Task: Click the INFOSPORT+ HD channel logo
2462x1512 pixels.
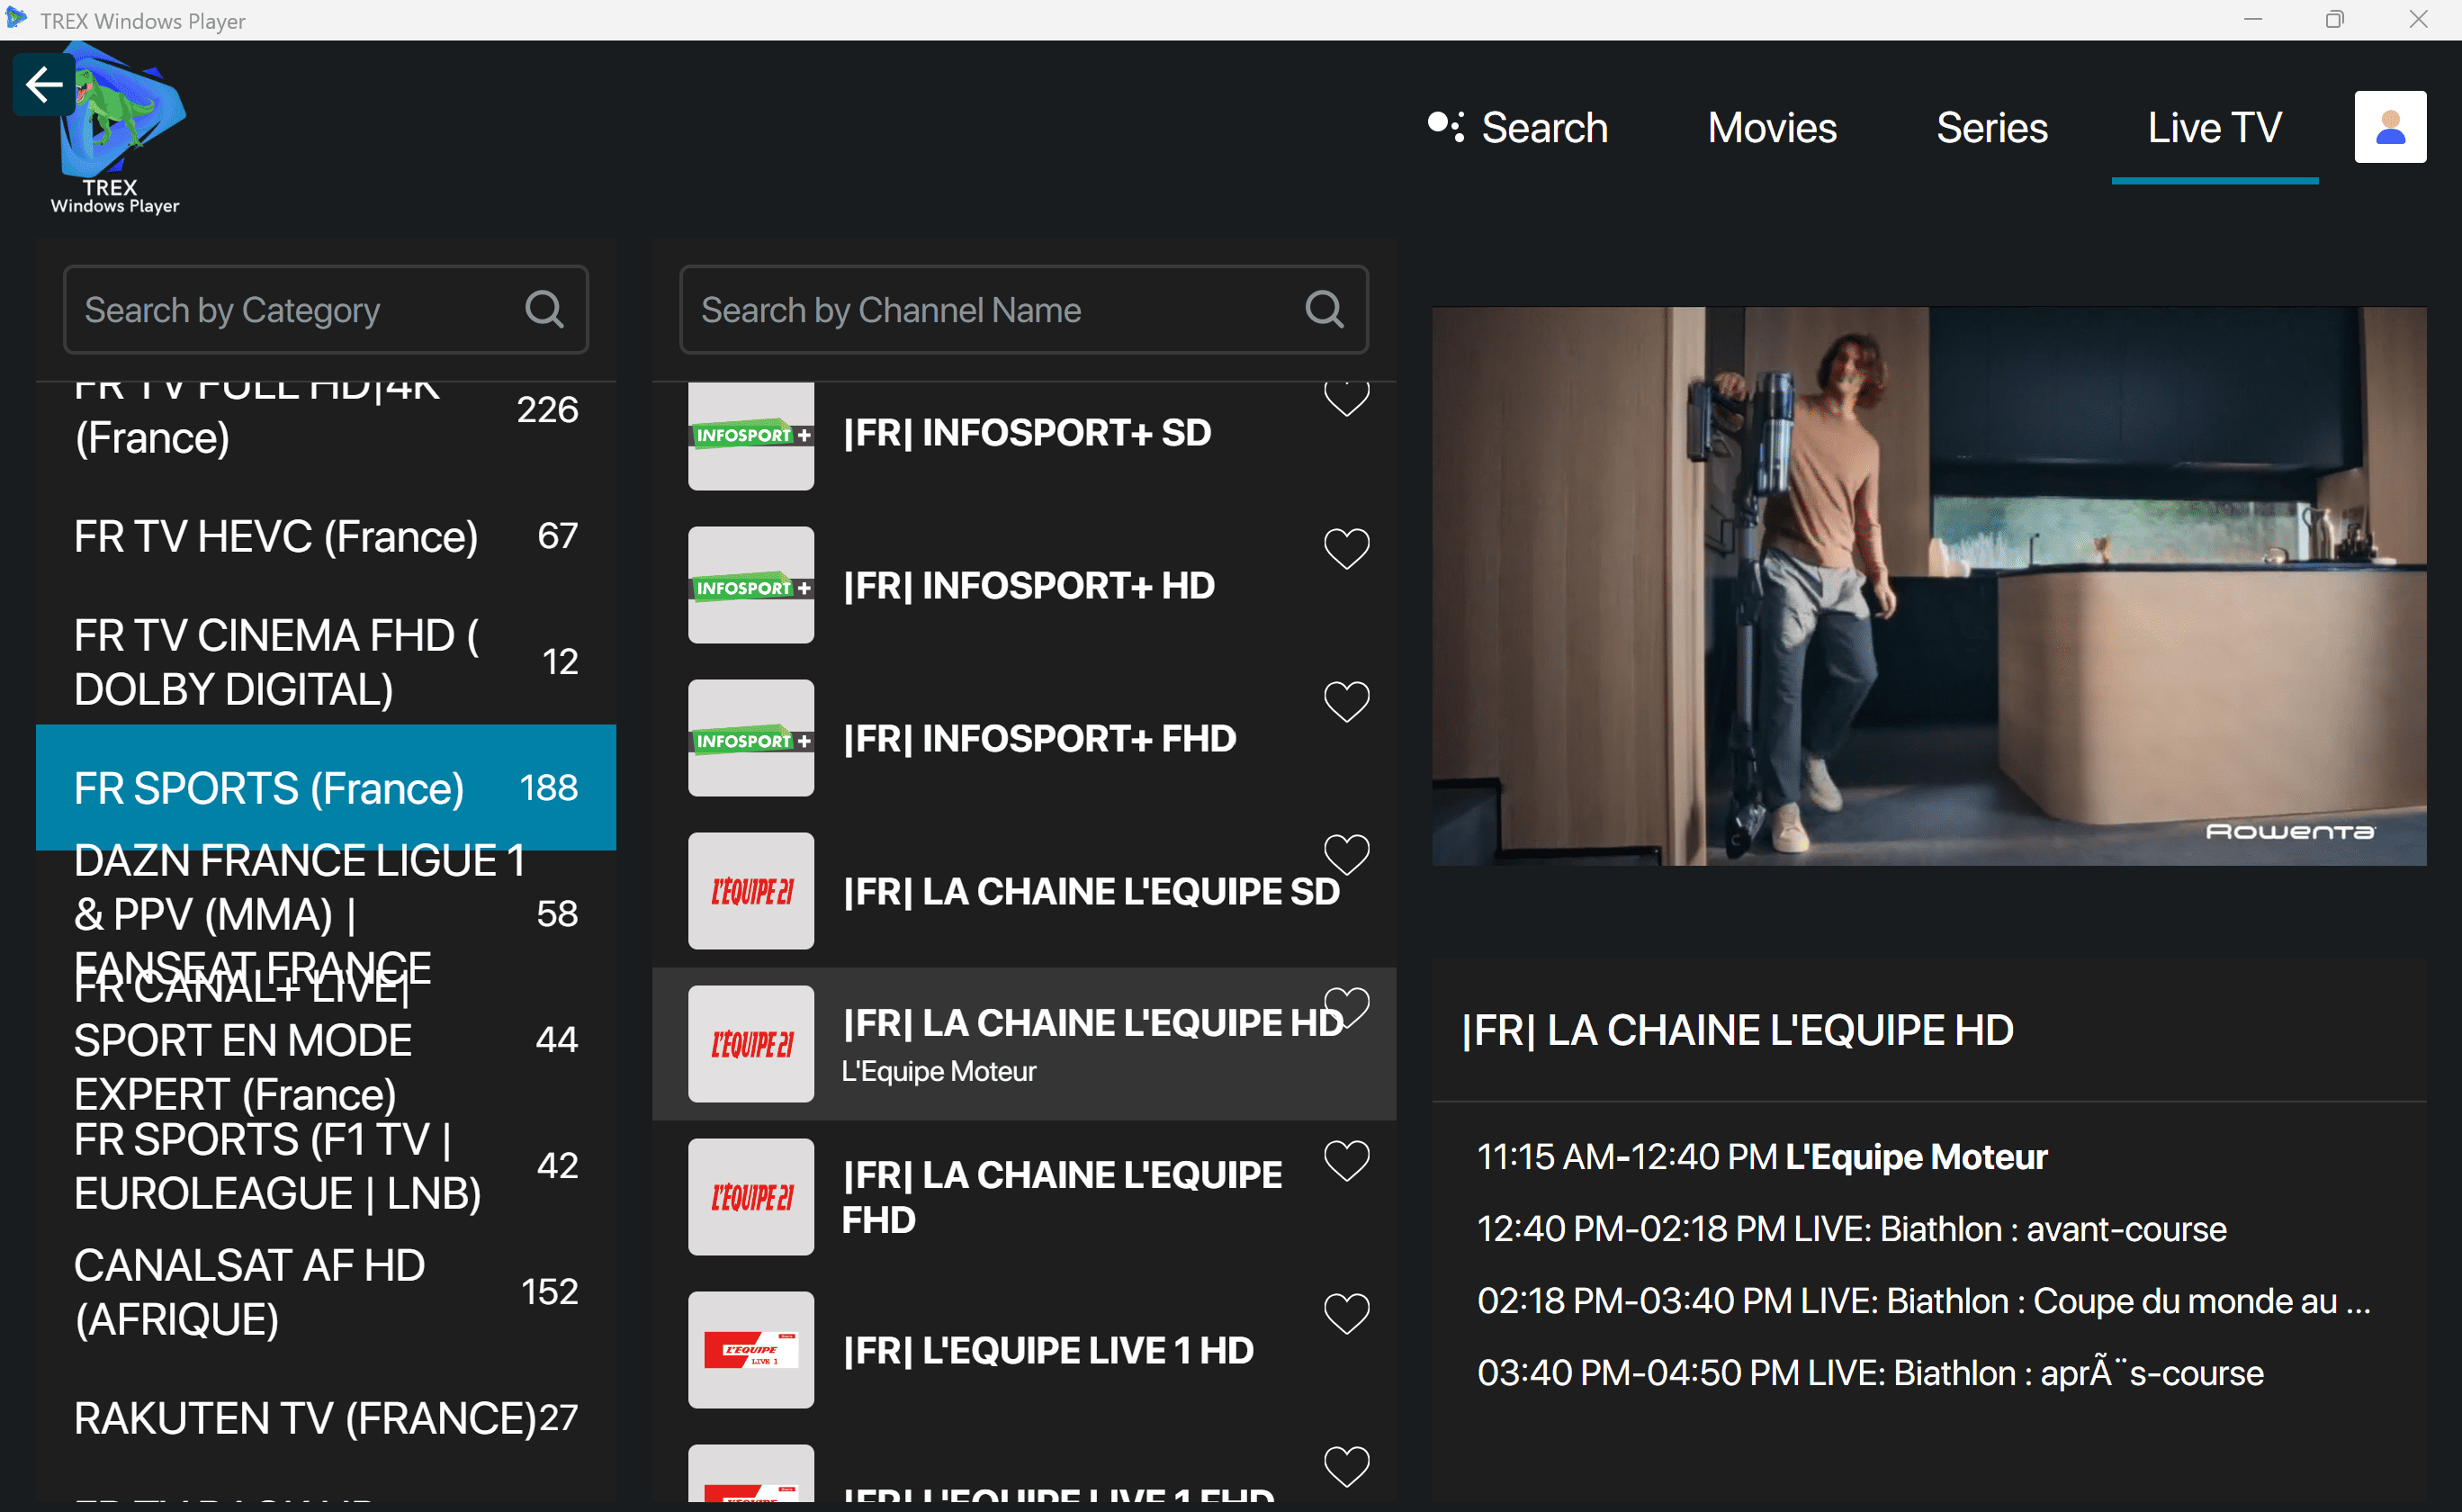Action: point(750,586)
